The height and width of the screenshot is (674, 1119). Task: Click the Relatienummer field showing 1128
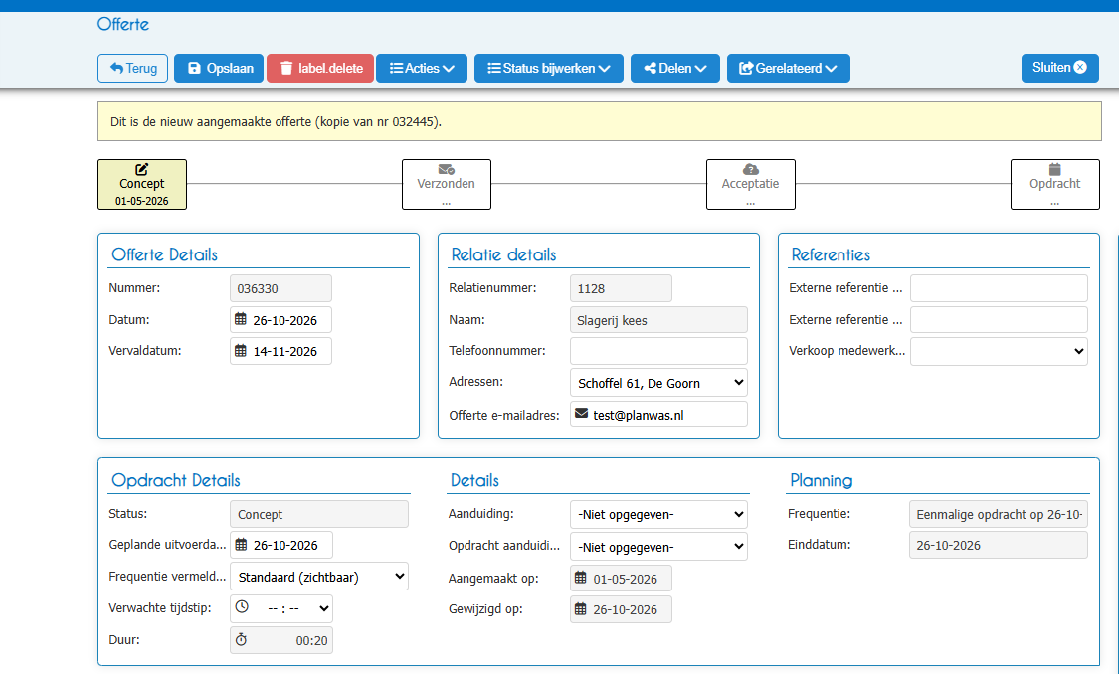point(621,288)
